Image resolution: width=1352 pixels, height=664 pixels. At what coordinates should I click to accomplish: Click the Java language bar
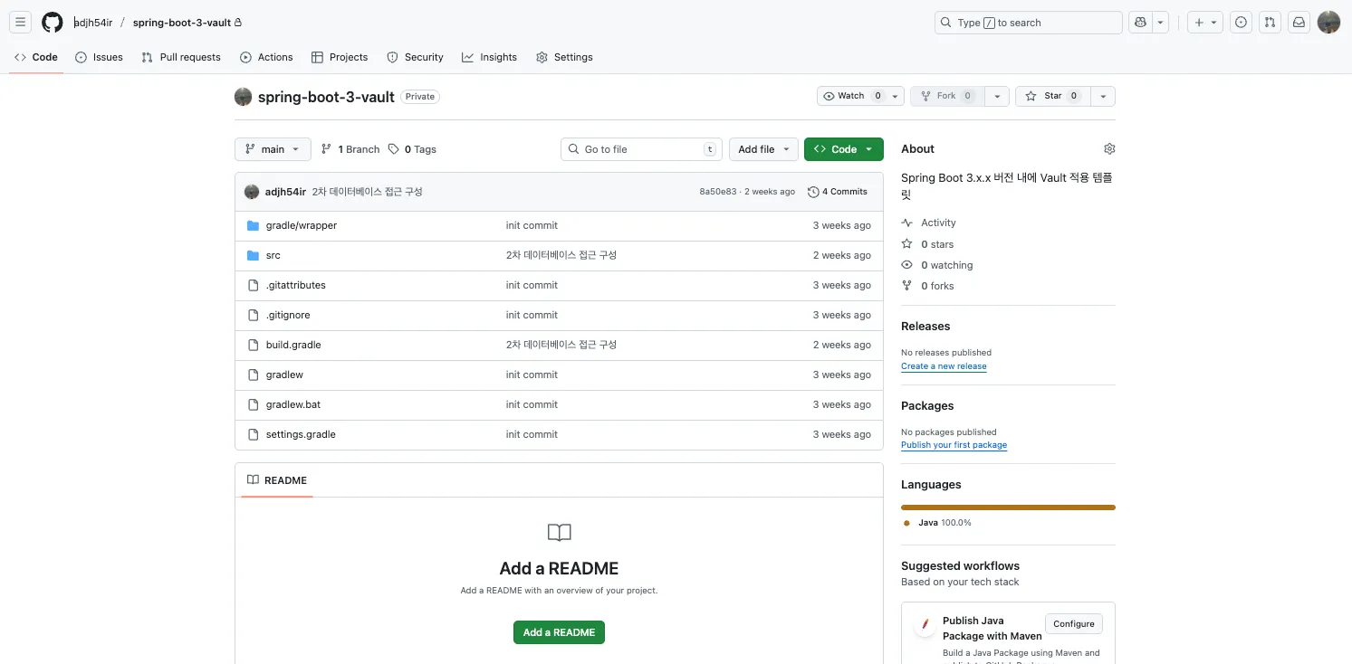click(x=1008, y=507)
